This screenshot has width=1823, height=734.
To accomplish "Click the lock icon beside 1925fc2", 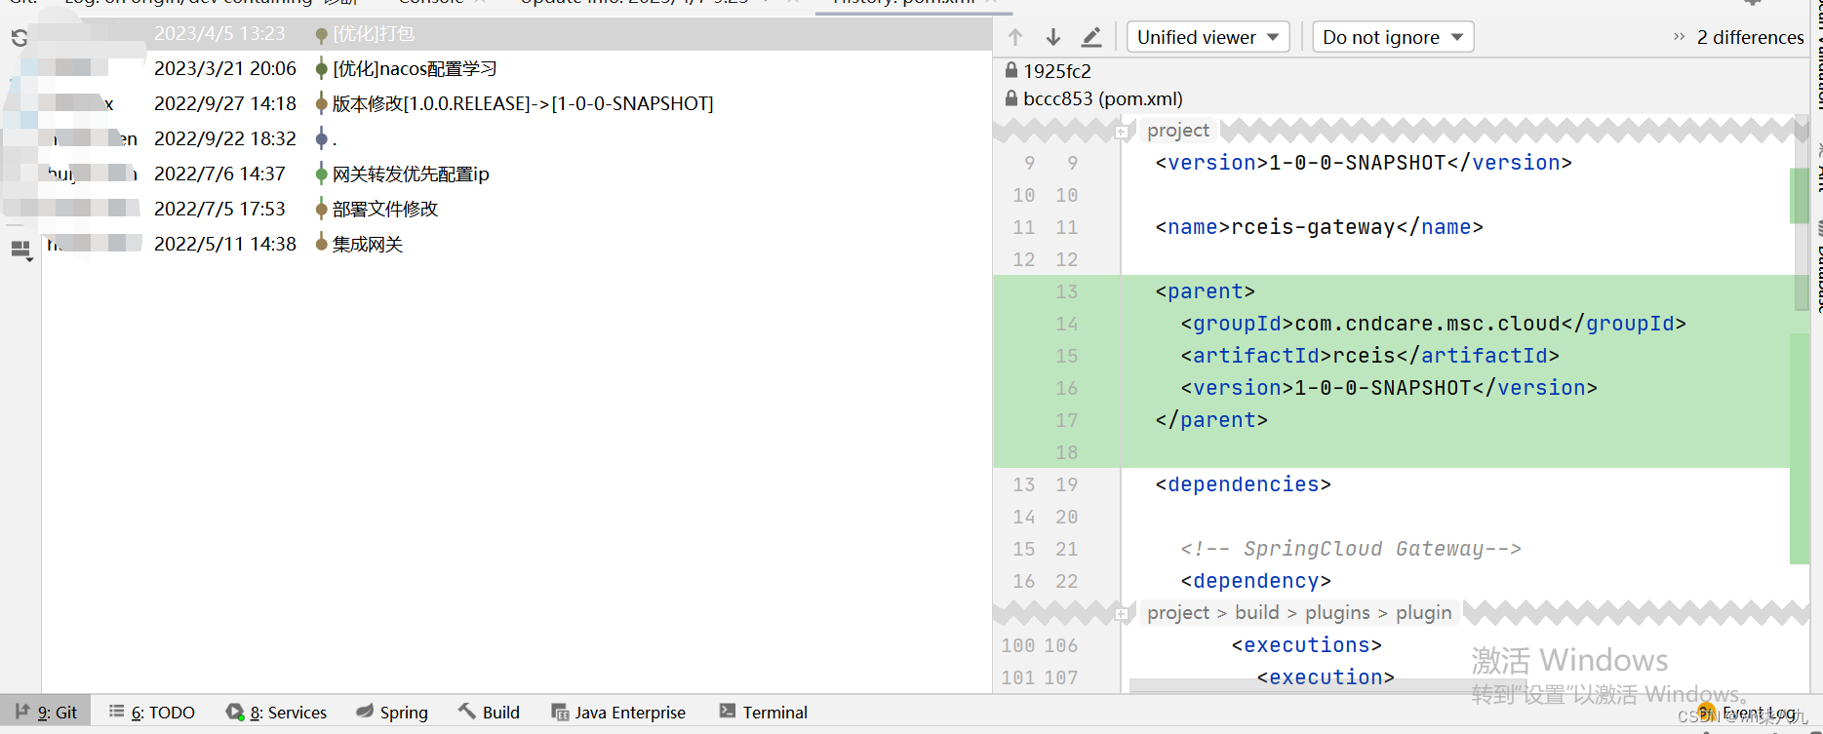I will (x=1011, y=70).
